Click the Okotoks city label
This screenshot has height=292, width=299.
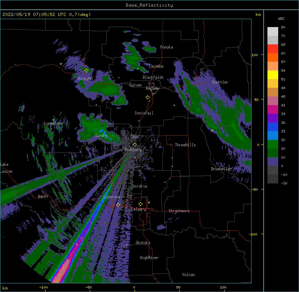click(143, 243)
